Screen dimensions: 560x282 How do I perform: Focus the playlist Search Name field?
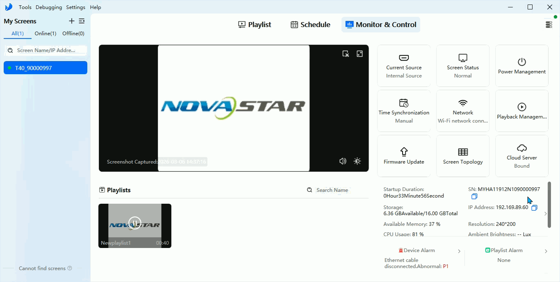[x=332, y=190]
